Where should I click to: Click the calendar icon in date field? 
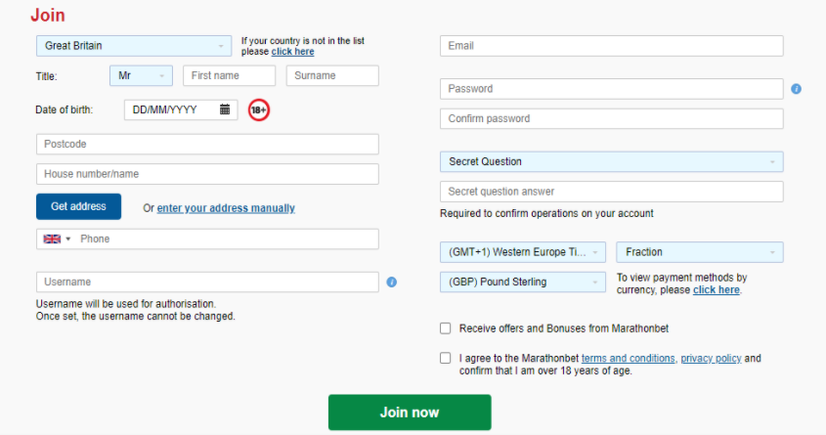tap(225, 109)
